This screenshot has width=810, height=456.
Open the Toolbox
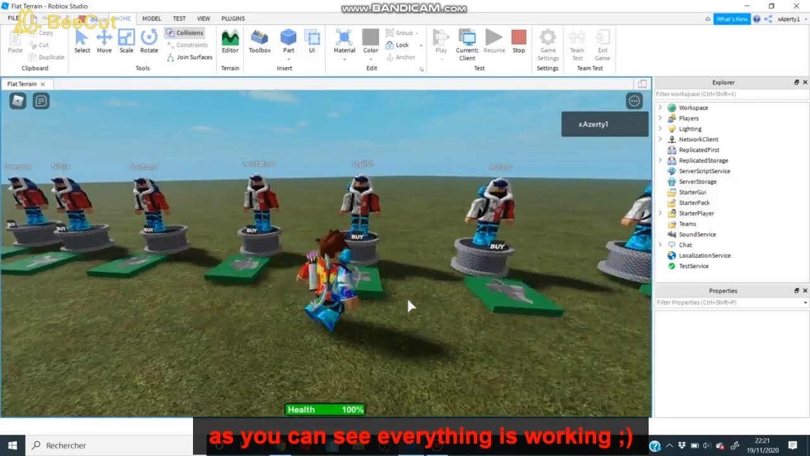pos(259,41)
